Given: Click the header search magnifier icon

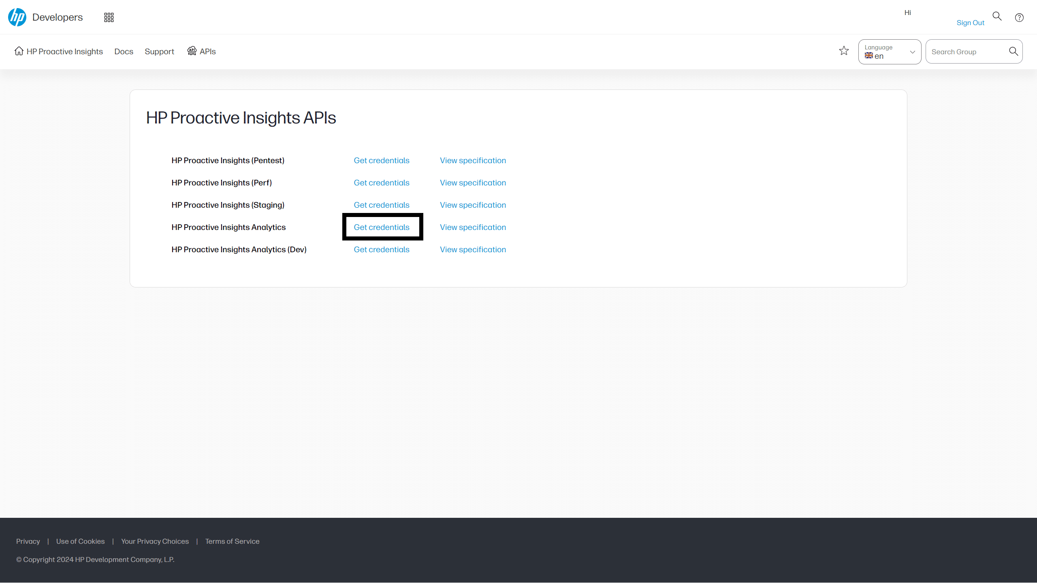Looking at the screenshot, I should point(997,16).
